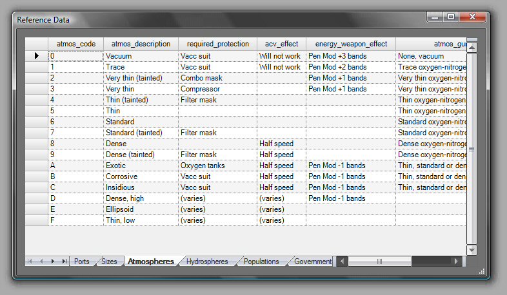Click the vertical scrollbar up arrow
Screen dimensions: 507x295
click(472, 47)
